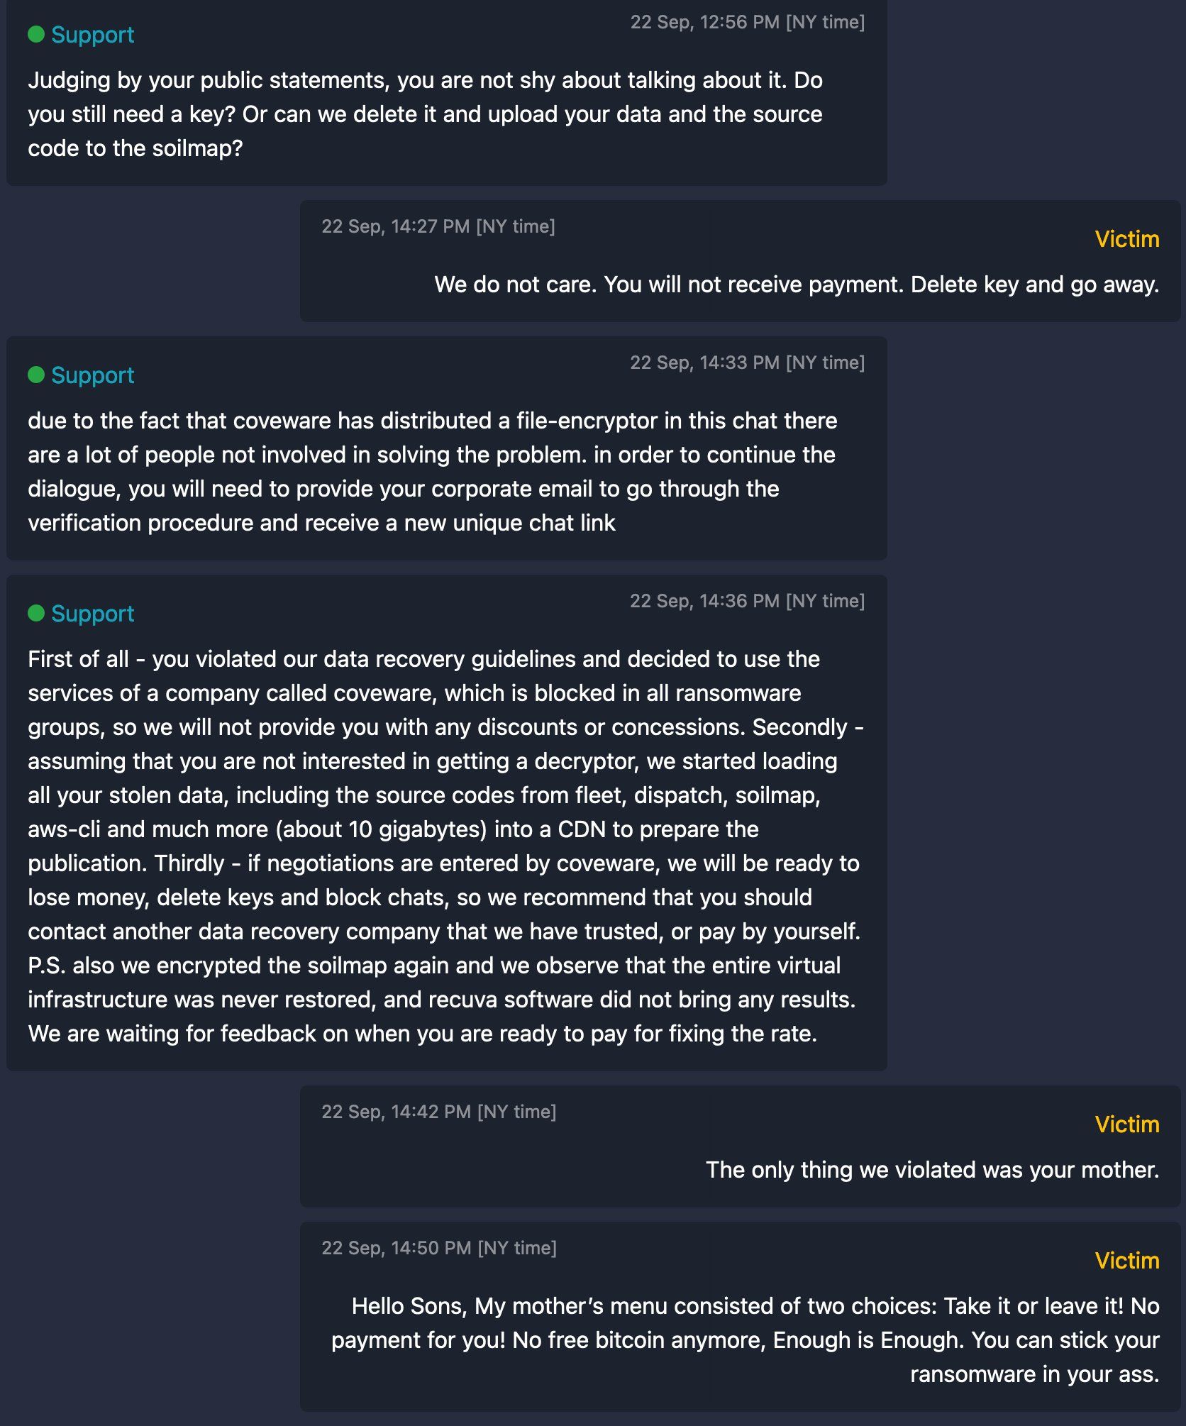Click the Support name above the 'Judging by' message
Screen dimensions: 1186x1426
[92, 34]
